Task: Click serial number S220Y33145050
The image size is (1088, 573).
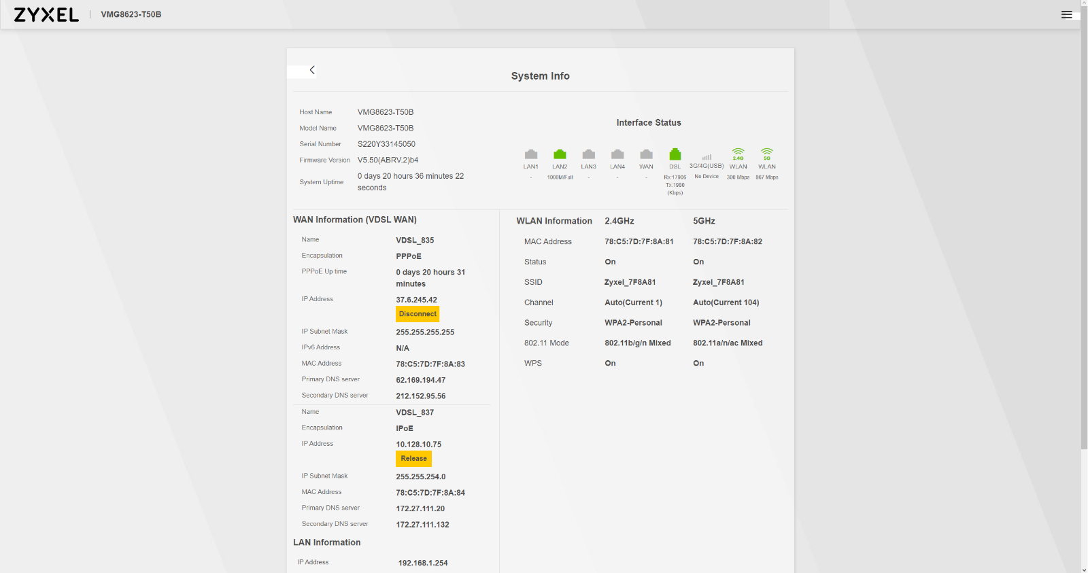Action: pos(386,144)
